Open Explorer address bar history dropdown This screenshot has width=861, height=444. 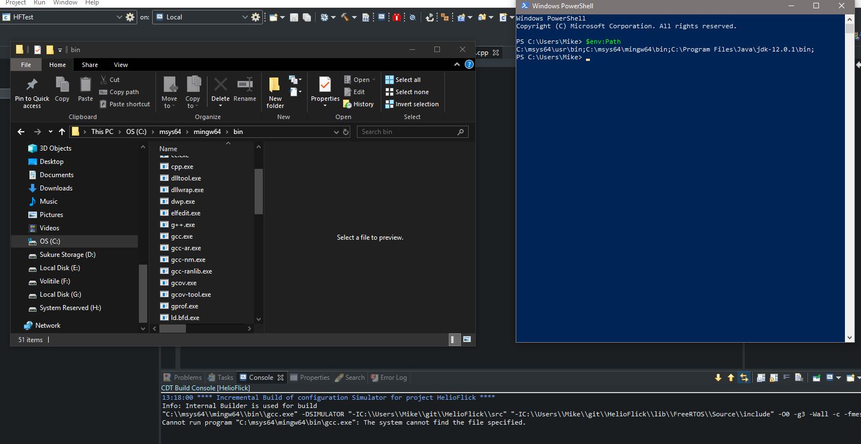tap(336, 132)
